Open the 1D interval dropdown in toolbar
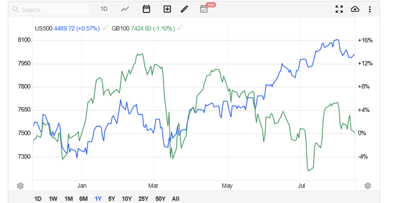 coord(104,9)
